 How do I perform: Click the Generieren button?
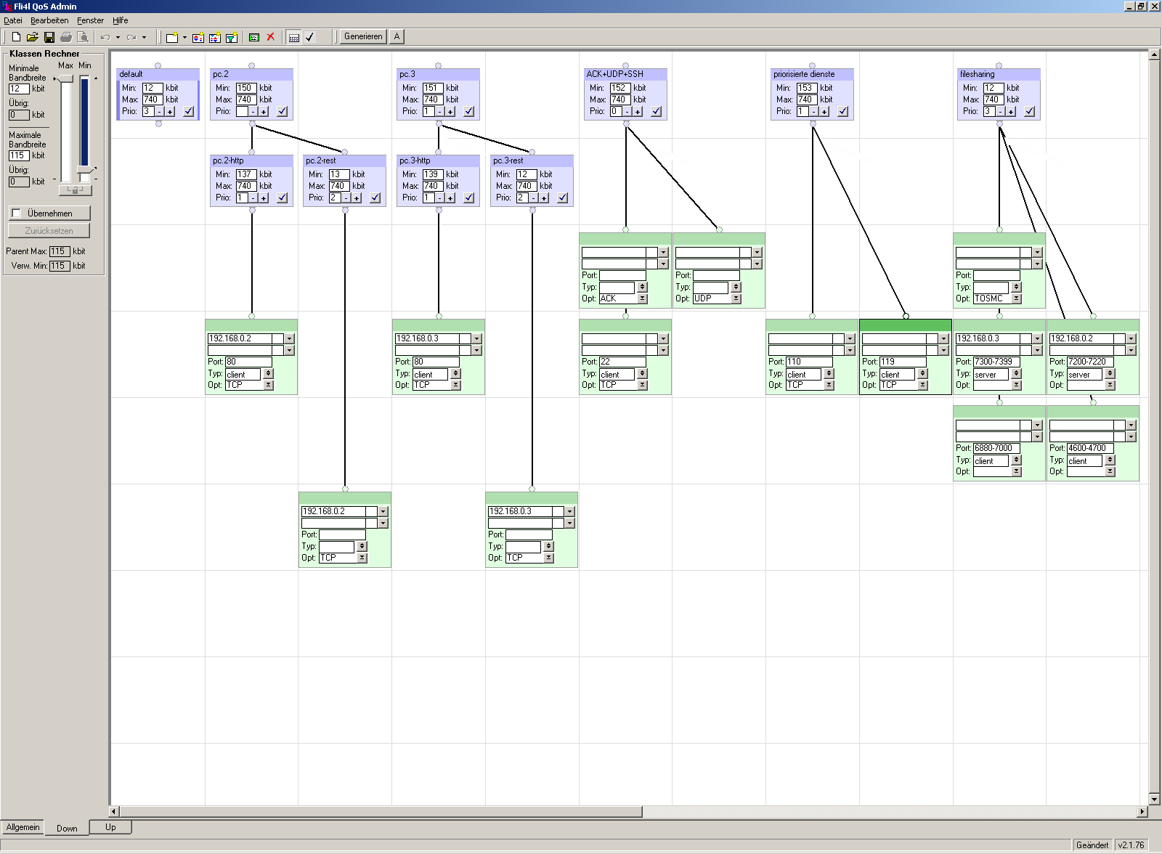coord(363,36)
